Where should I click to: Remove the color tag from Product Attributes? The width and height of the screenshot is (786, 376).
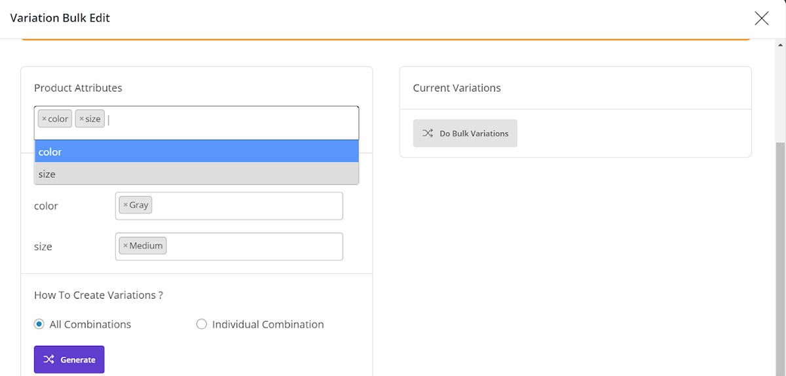point(44,119)
